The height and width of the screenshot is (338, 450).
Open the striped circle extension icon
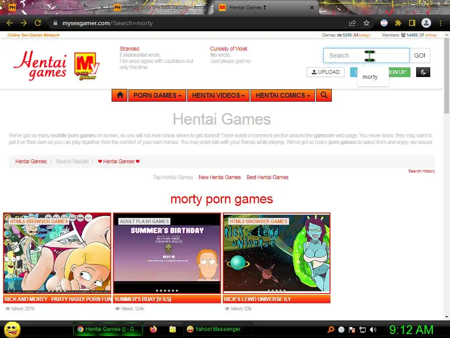(384, 23)
